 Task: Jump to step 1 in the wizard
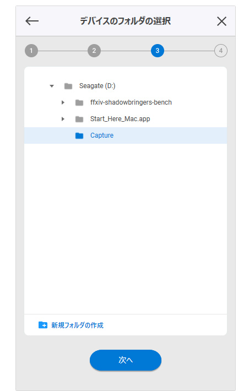point(31,51)
